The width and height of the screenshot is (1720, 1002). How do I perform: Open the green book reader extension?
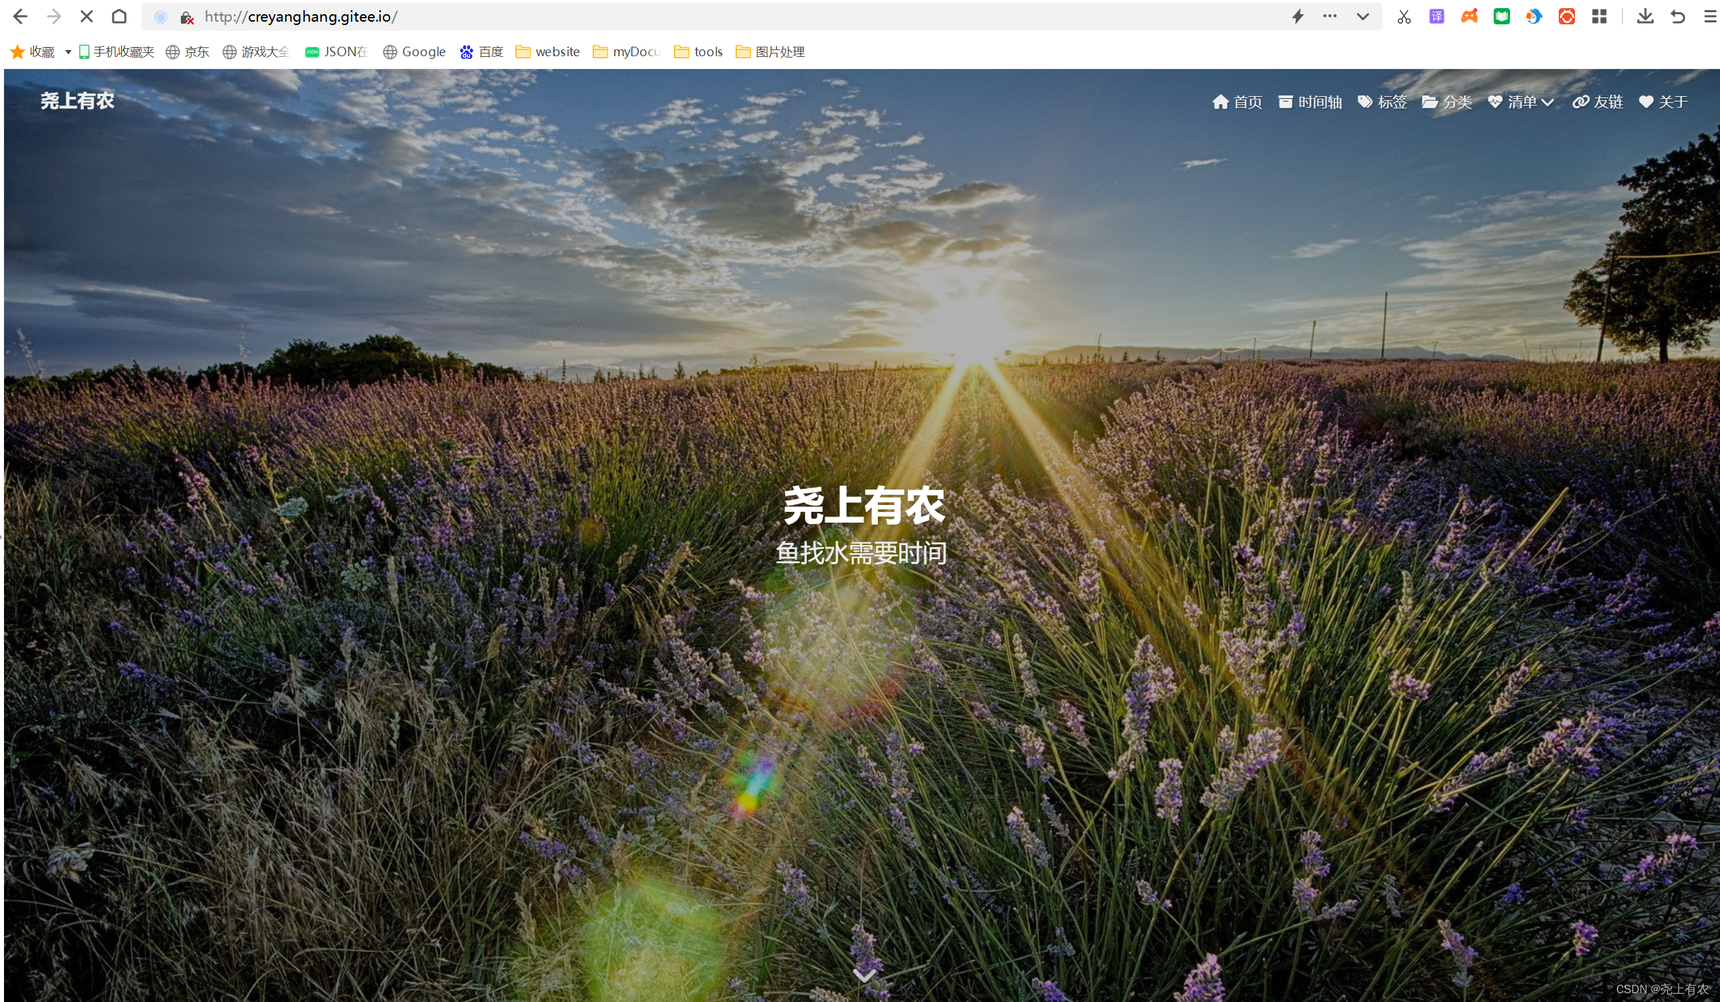coord(1501,17)
